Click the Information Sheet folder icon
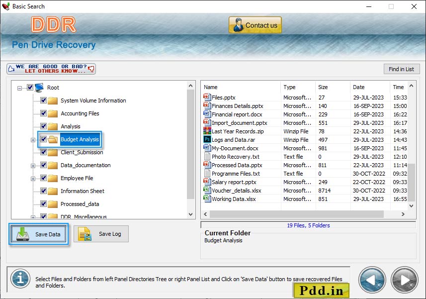The width and height of the screenshot is (426, 299). [53, 191]
